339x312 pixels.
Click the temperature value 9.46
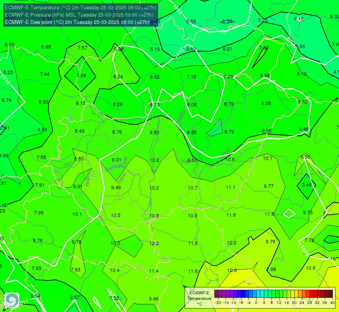(x=154, y=299)
